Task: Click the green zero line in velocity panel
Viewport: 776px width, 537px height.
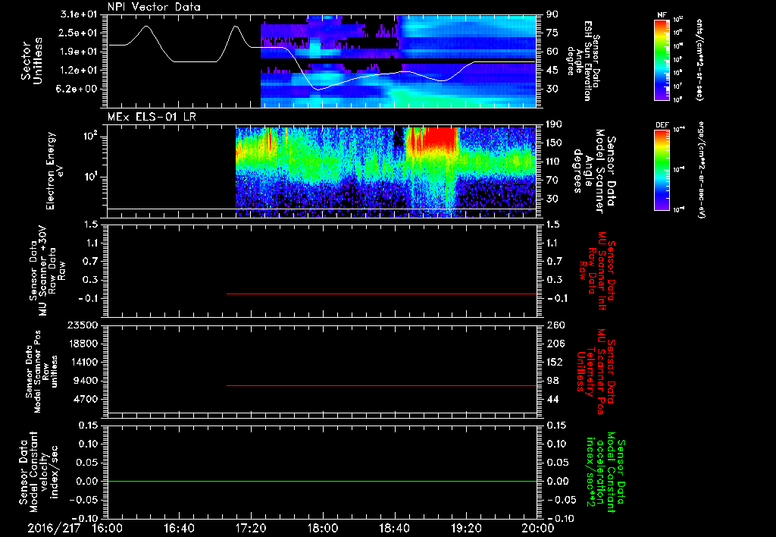Action: tap(322, 481)
